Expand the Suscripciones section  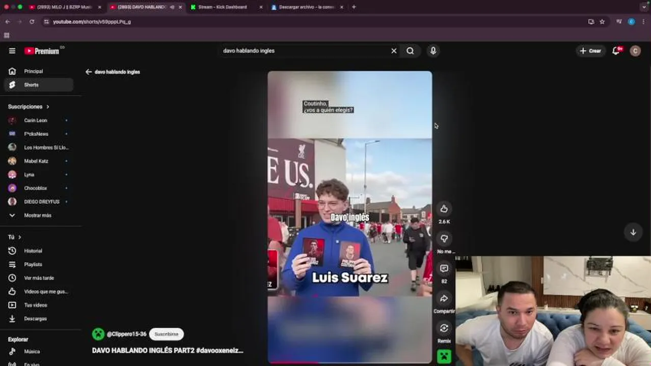coord(29,107)
